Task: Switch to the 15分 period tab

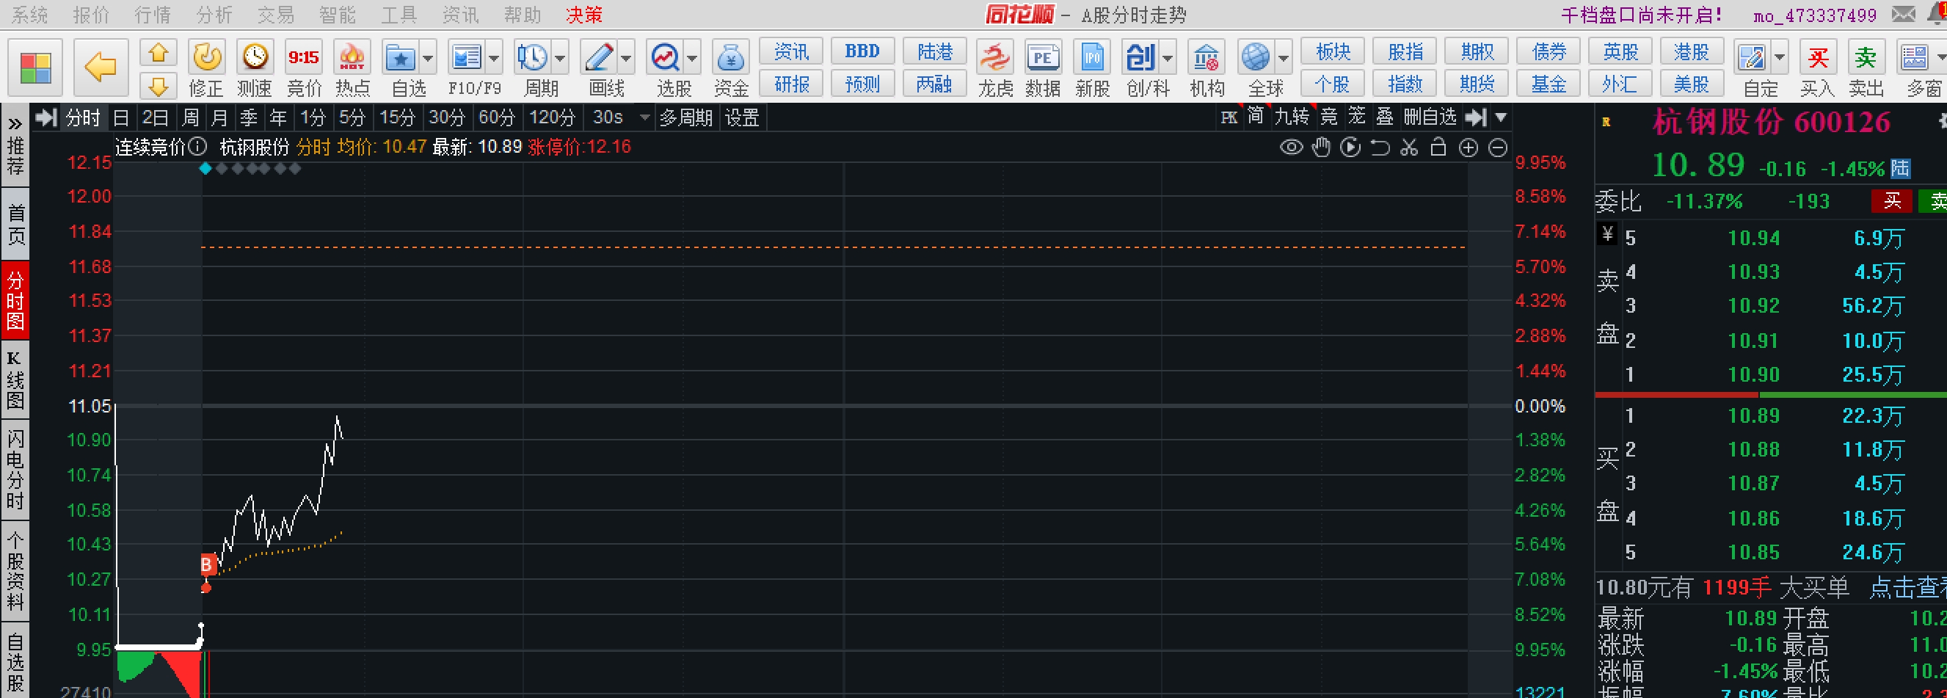Action: [398, 118]
